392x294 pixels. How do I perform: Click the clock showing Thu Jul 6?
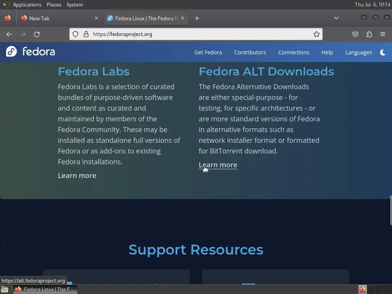[372, 5]
